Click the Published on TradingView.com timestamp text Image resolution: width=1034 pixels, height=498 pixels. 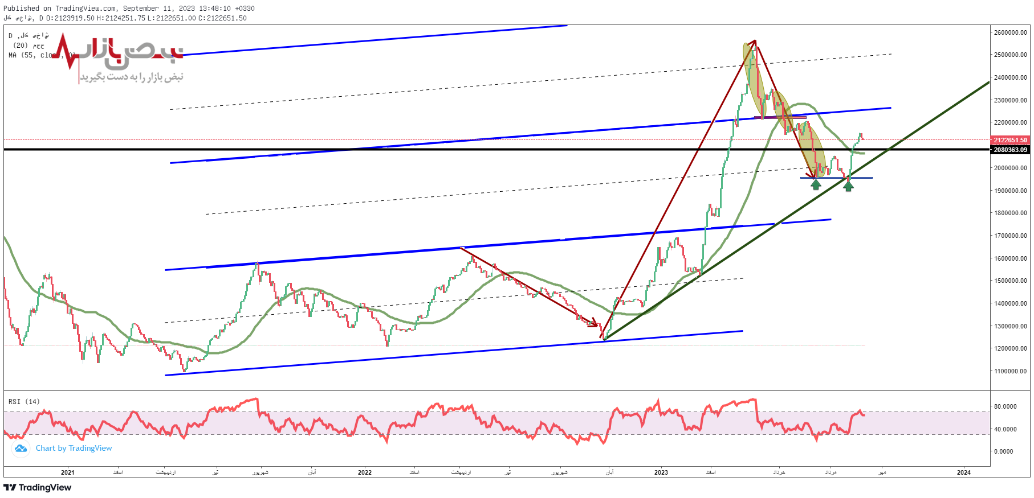pyautogui.click(x=129, y=9)
